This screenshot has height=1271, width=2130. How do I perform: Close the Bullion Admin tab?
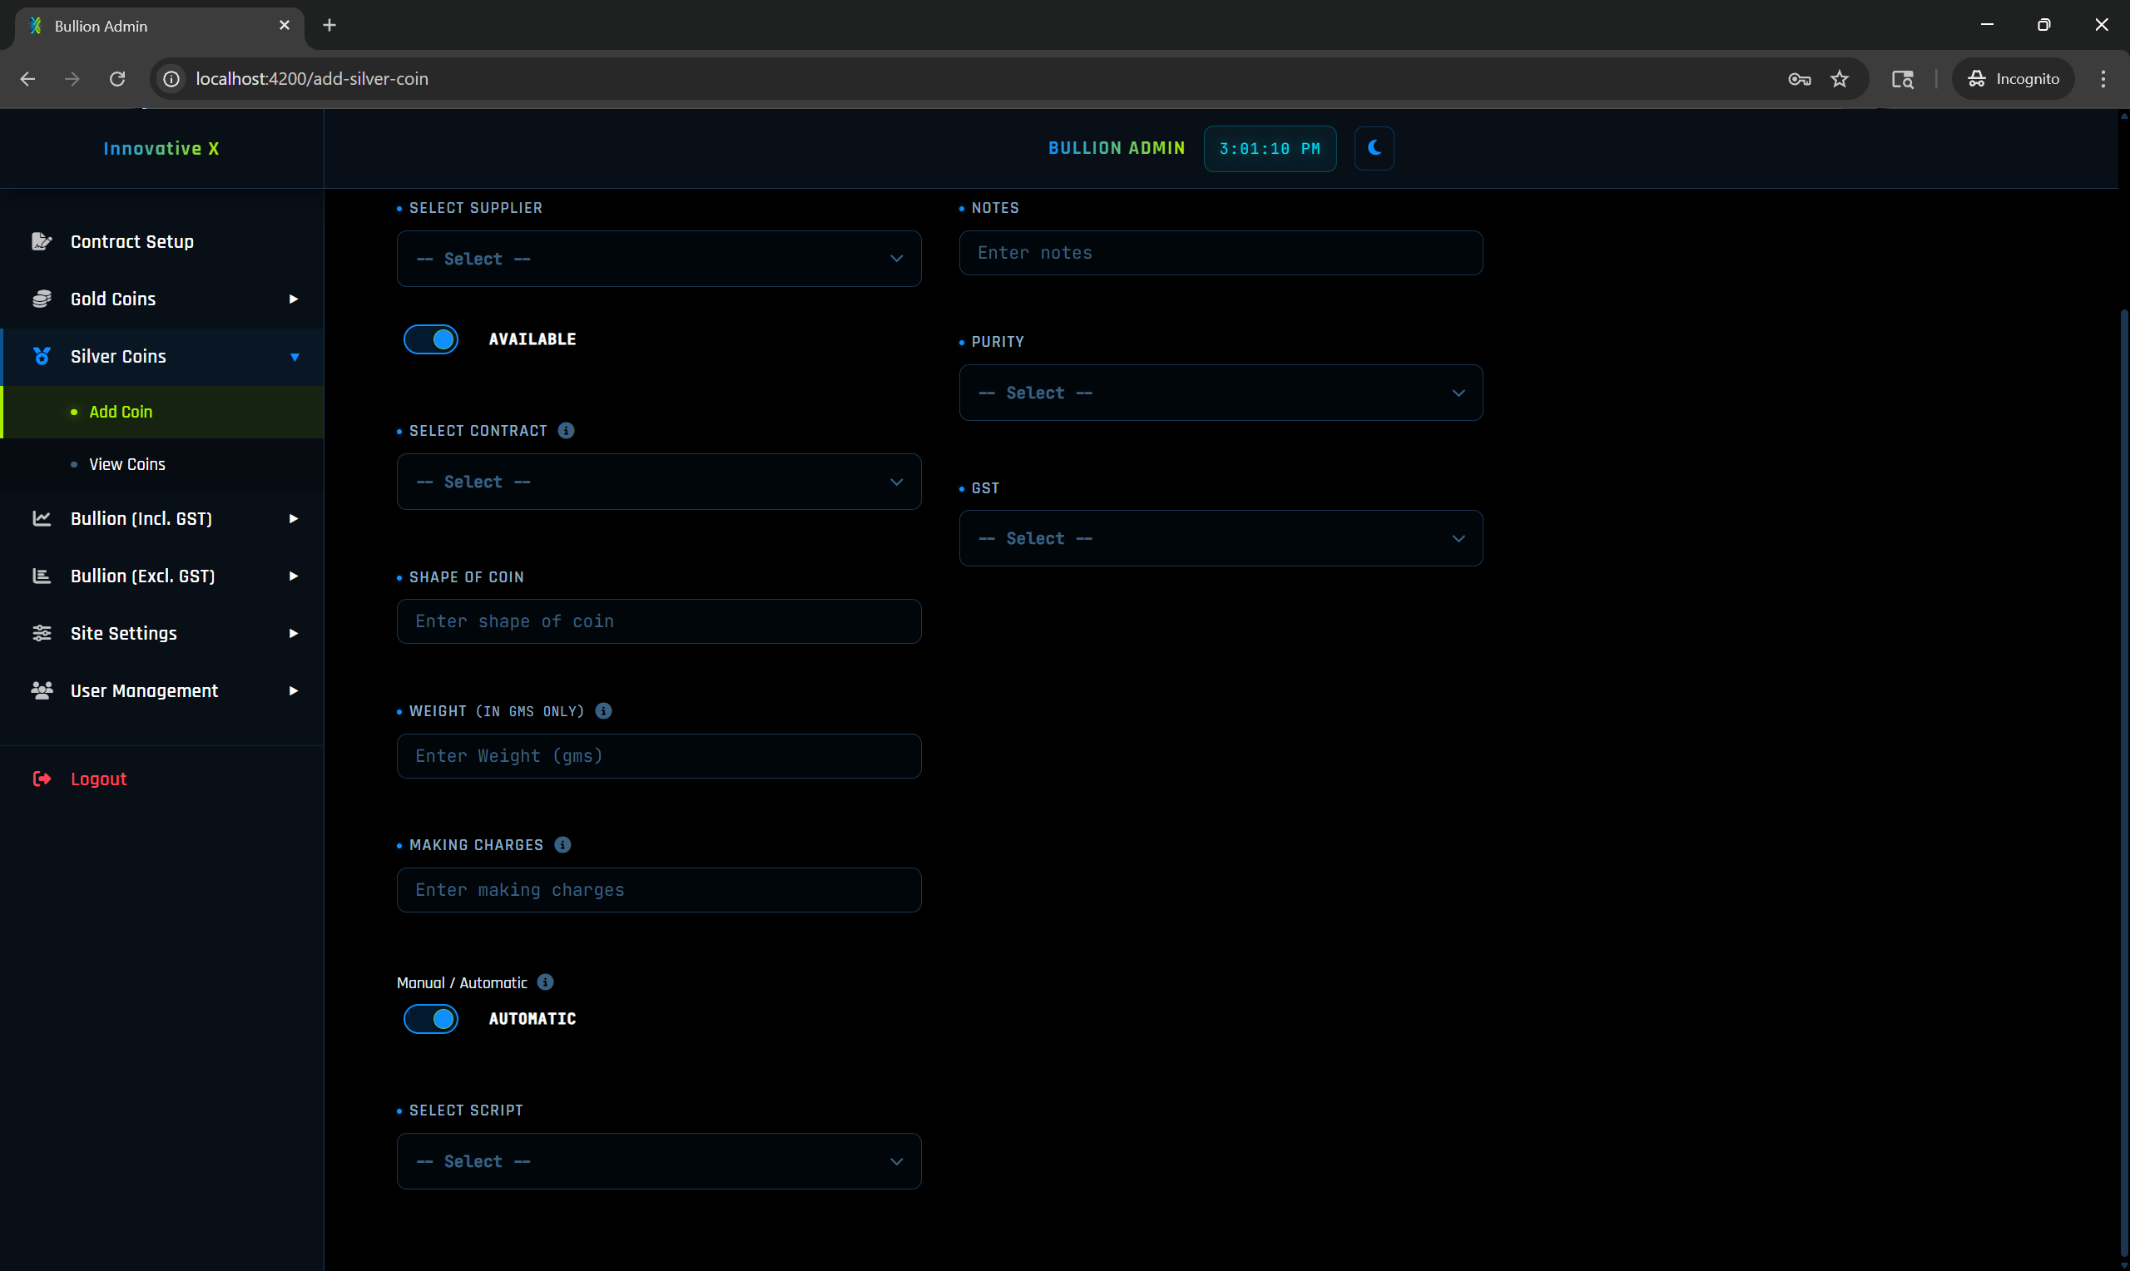(285, 26)
